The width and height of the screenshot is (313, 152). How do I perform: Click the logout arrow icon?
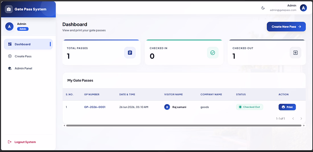coord(10,142)
